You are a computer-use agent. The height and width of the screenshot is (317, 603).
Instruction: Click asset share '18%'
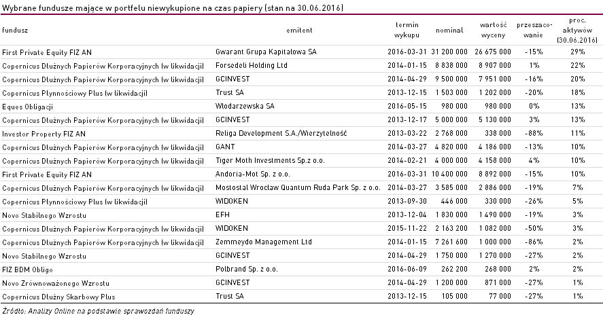pos(578,92)
